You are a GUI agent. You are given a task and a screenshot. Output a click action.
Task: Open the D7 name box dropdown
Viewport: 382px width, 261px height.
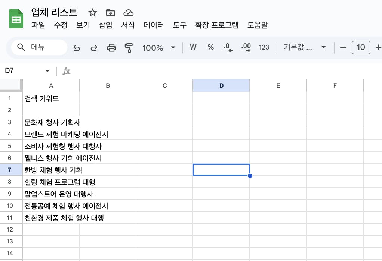pyautogui.click(x=47, y=71)
